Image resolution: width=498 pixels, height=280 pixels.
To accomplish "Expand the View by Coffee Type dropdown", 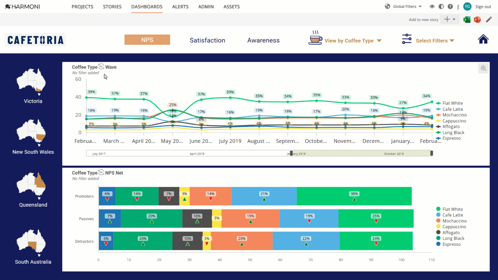I will point(353,40).
